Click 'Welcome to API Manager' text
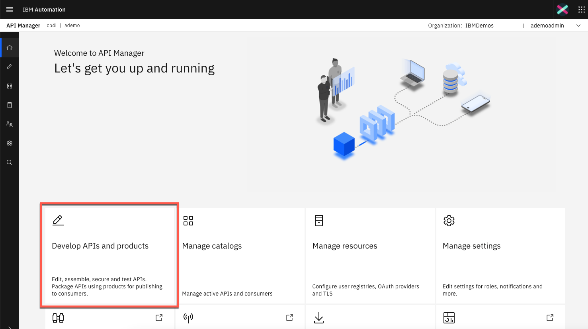The image size is (588, 329). click(99, 53)
